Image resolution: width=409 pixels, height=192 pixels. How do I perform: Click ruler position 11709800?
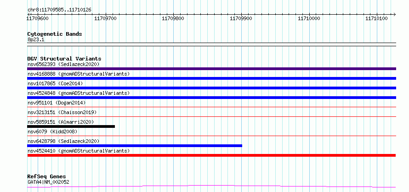173,18
